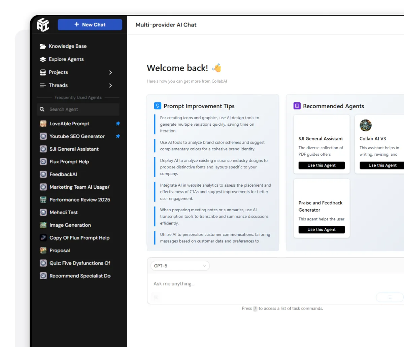Open Recommend Specialist Do agent

tap(80, 276)
